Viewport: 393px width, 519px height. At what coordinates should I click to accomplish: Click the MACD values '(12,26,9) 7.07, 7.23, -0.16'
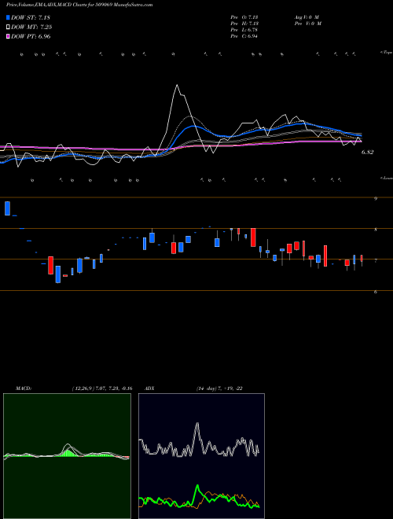pos(102,388)
